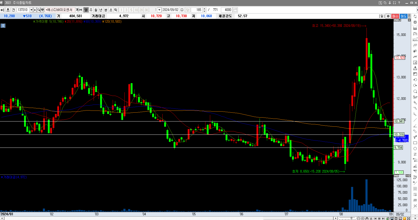This screenshot has width=418, height=220.
Task: Click the right-edge toolbar expand arrow
Action: click(x=417, y=10)
